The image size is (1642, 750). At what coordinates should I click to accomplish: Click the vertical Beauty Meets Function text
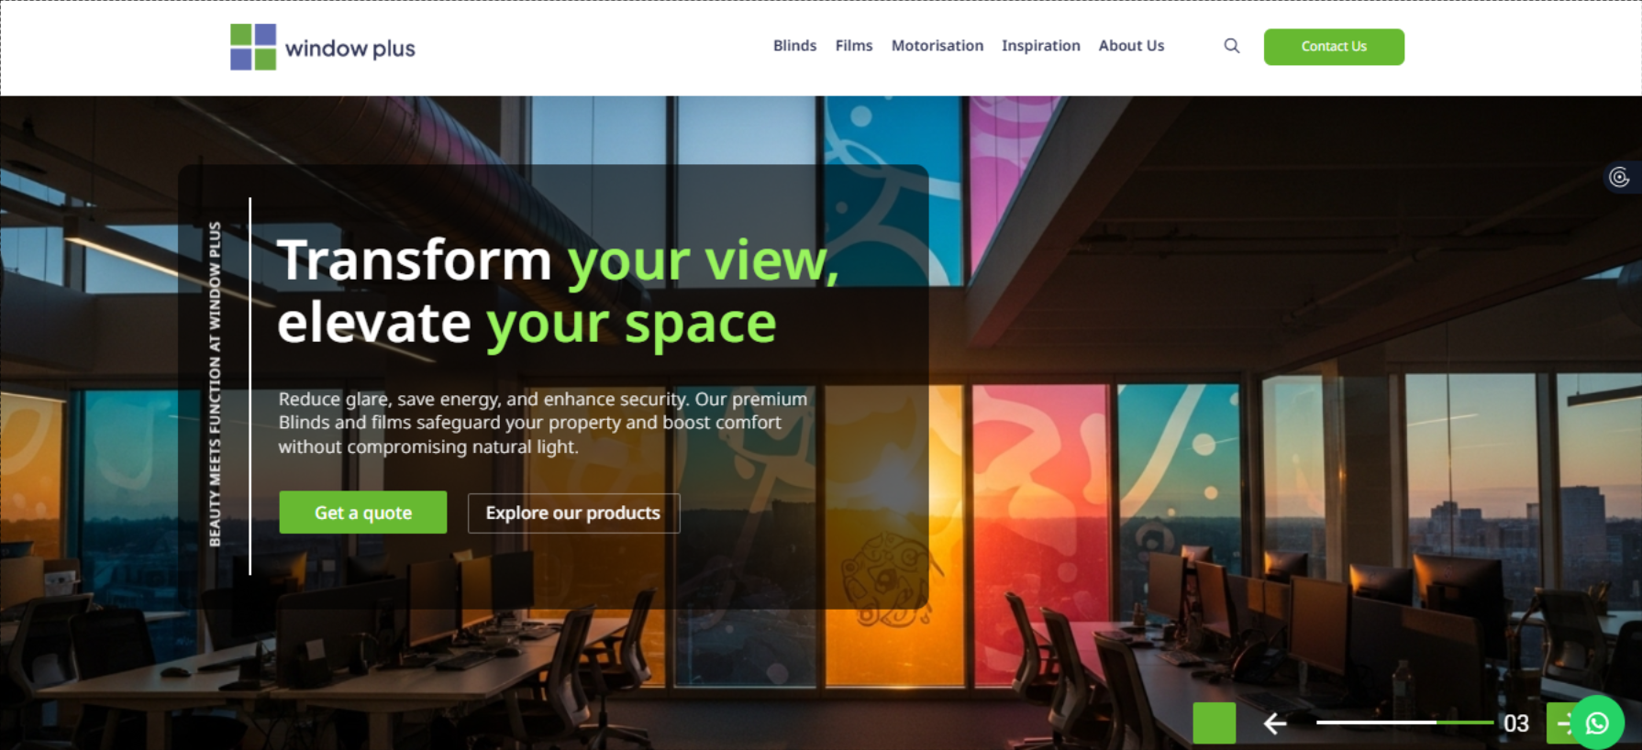215,384
